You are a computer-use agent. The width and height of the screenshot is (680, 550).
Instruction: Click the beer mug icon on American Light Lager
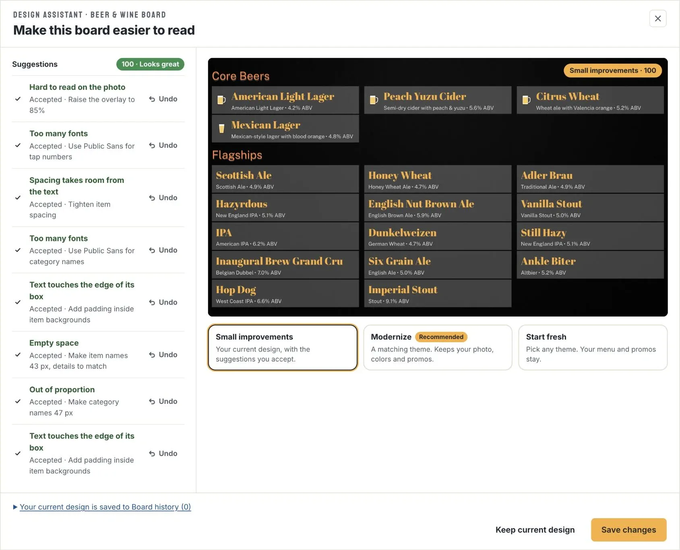click(x=221, y=100)
